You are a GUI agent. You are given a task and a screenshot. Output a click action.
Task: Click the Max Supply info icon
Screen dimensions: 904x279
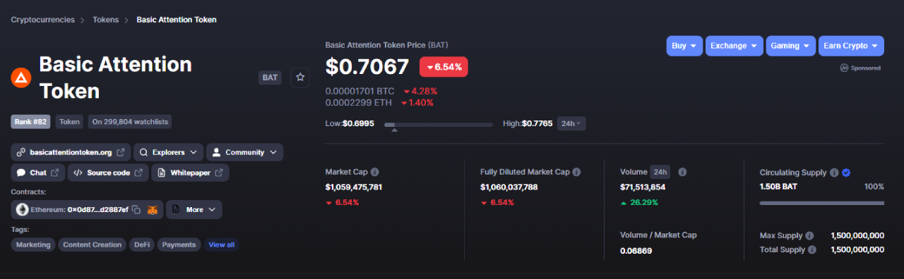click(x=809, y=236)
